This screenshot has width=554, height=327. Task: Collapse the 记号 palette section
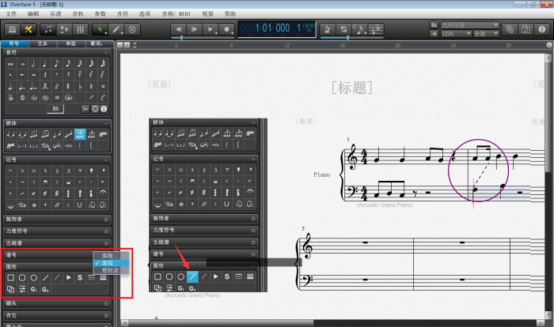pyautogui.click(x=106, y=160)
